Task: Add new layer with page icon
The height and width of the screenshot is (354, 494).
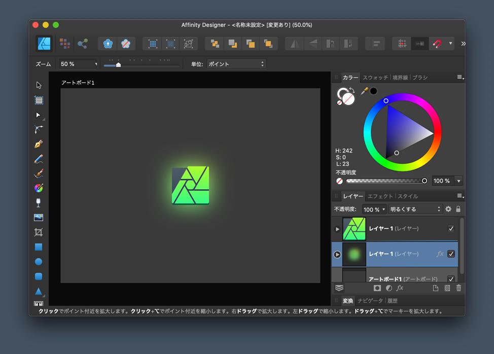Action: click(435, 288)
